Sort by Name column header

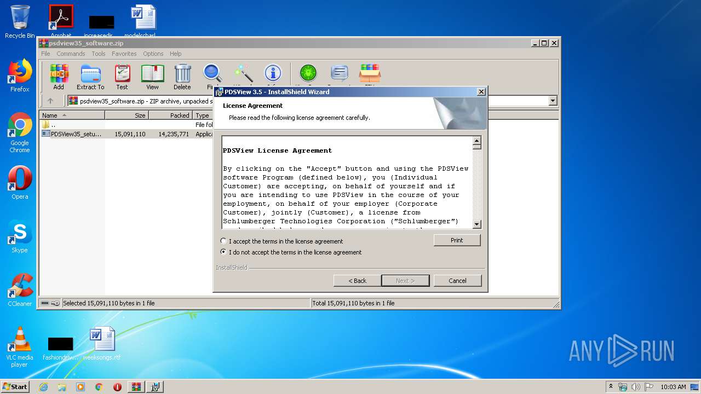(72, 115)
